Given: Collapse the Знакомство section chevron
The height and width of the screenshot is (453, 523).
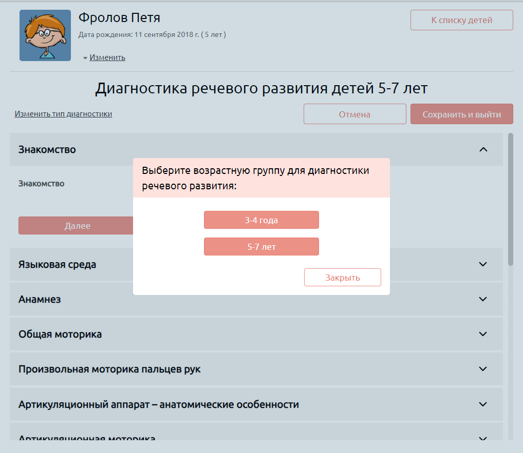Looking at the screenshot, I should click(x=482, y=149).
